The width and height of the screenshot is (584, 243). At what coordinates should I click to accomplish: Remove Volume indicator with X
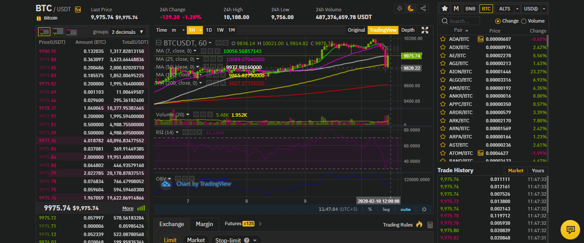210,115
